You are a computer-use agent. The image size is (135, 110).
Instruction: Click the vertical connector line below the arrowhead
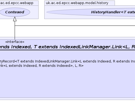[15, 30]
